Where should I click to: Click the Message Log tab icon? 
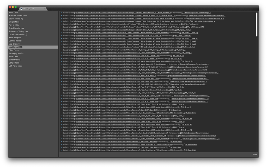pos(21,8)
